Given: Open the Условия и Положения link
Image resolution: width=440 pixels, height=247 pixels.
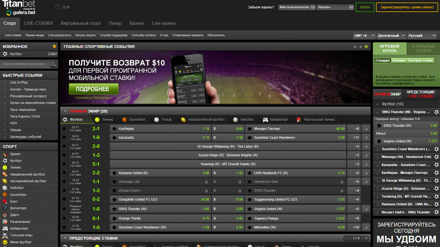Looking at the screenshot, I should coord(93,98).
